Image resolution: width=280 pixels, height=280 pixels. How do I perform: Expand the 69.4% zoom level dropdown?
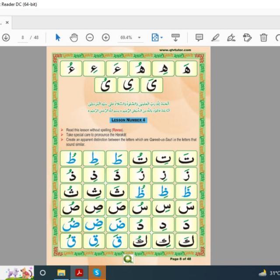(x=139, y=38)
